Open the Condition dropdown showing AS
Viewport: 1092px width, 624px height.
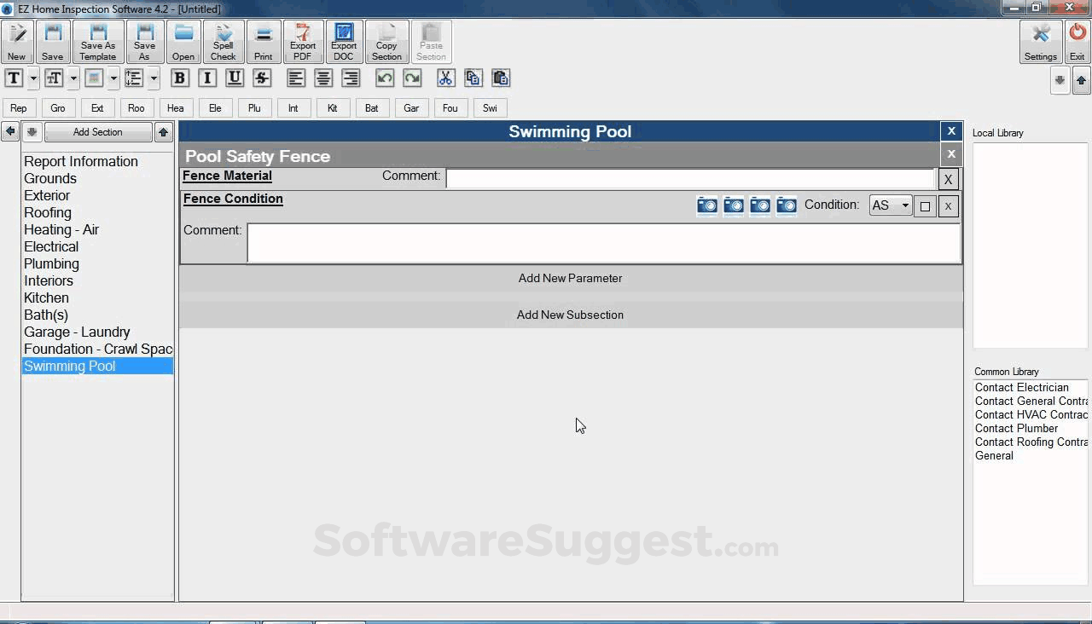pyautogui.click(x=890, y=205)
